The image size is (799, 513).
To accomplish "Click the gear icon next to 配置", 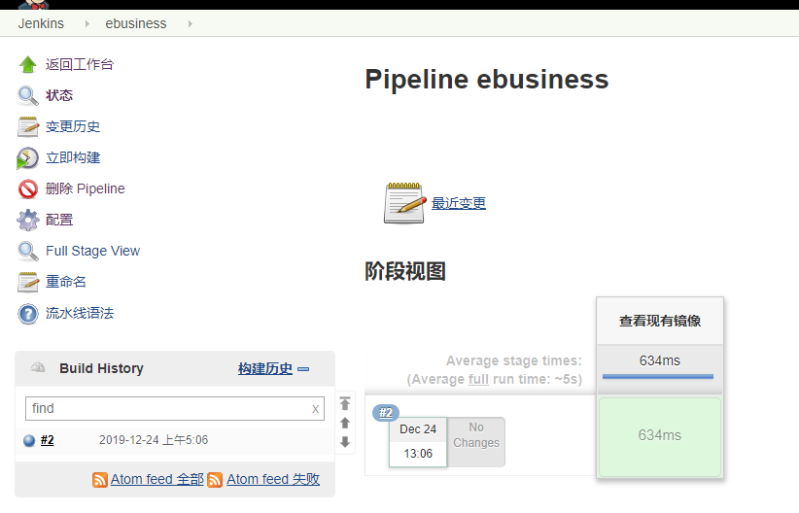I will click(28, 221).
